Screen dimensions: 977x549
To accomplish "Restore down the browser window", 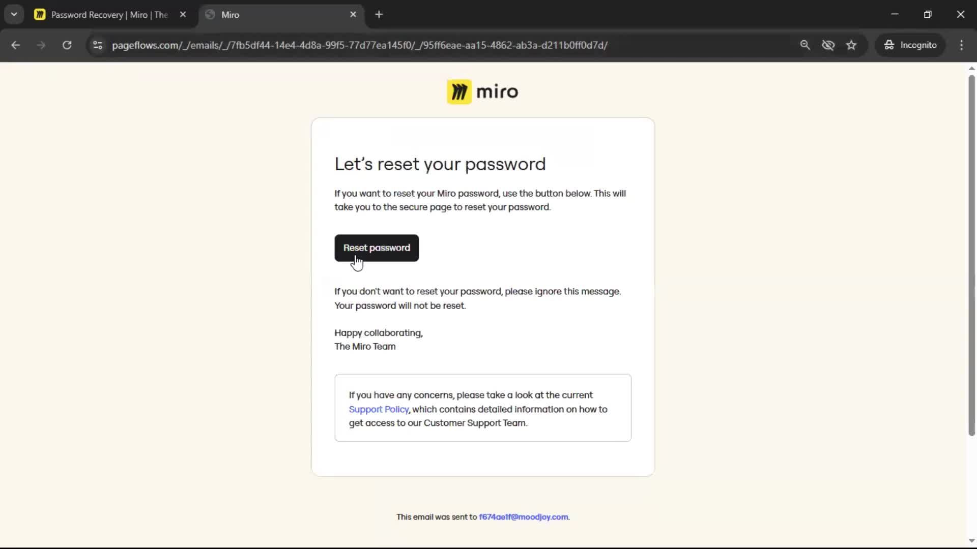I will [928, 14].
